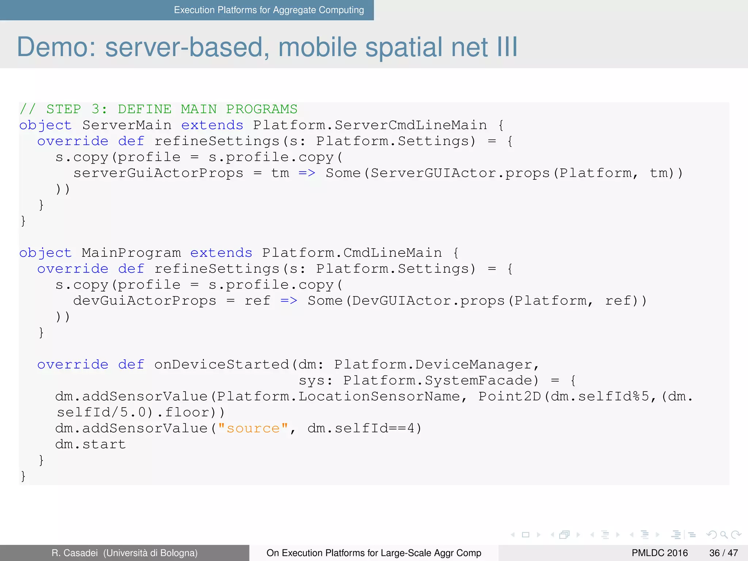Click 'sys: Platform.SystemFacade' parameter line

(x=438, y=381)
